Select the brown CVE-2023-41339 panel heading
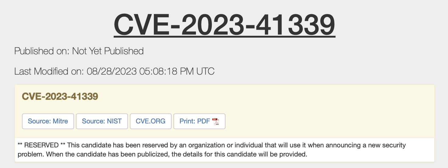This screenshot has width=448, height=168. (60, 96)
